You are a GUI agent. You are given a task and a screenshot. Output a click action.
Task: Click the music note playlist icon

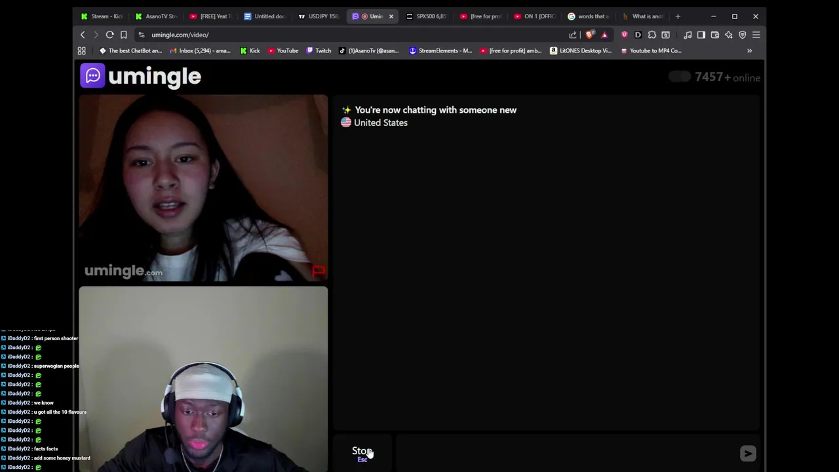(x=688, y=35)
